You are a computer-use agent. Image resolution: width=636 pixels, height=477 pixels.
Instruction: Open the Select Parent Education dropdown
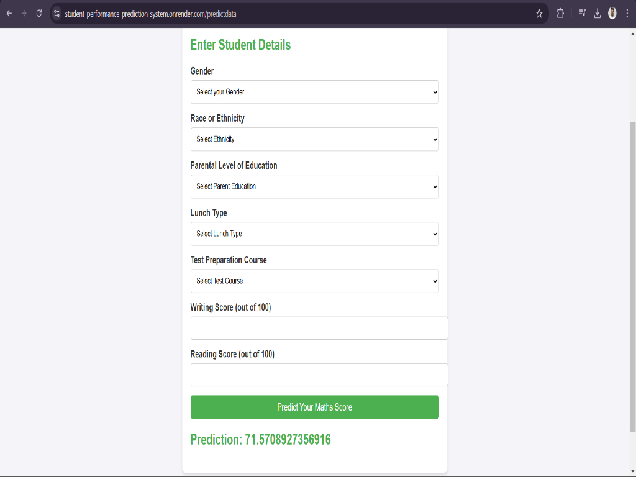point(315,186)
